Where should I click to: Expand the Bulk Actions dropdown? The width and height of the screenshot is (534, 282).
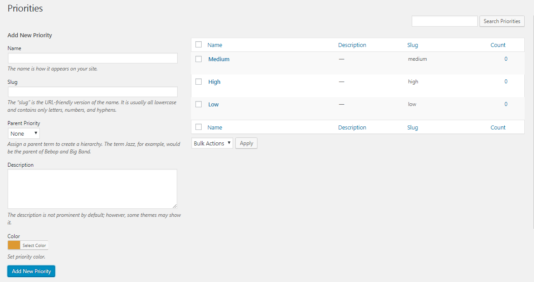[x=212, y=143]
